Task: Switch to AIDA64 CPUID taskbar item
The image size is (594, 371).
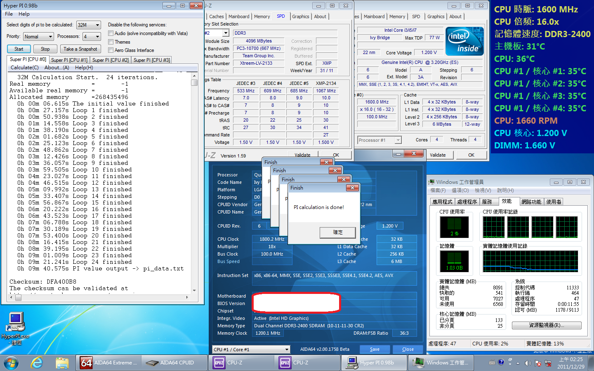Action: (x=174, y=363)
